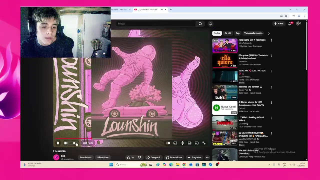
Task: Open the player settings gear
Action: (x=182, y=143)
